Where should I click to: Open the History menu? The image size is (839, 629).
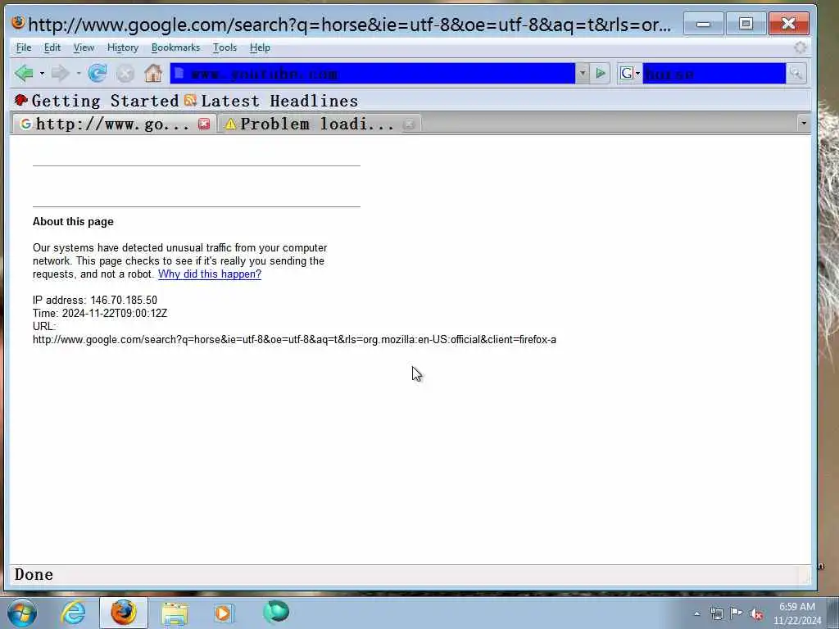123,48
